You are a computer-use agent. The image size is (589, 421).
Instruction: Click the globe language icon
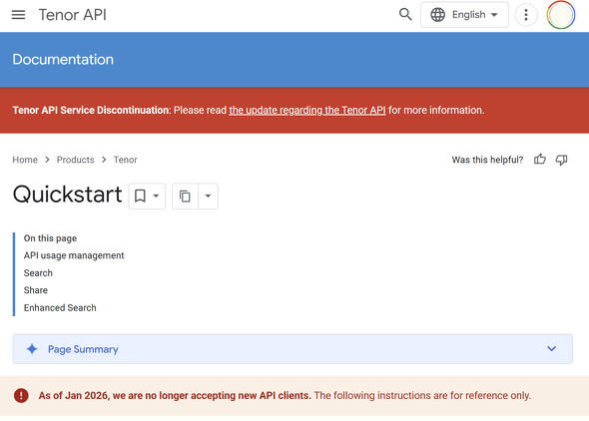click(x=437, y=15)
